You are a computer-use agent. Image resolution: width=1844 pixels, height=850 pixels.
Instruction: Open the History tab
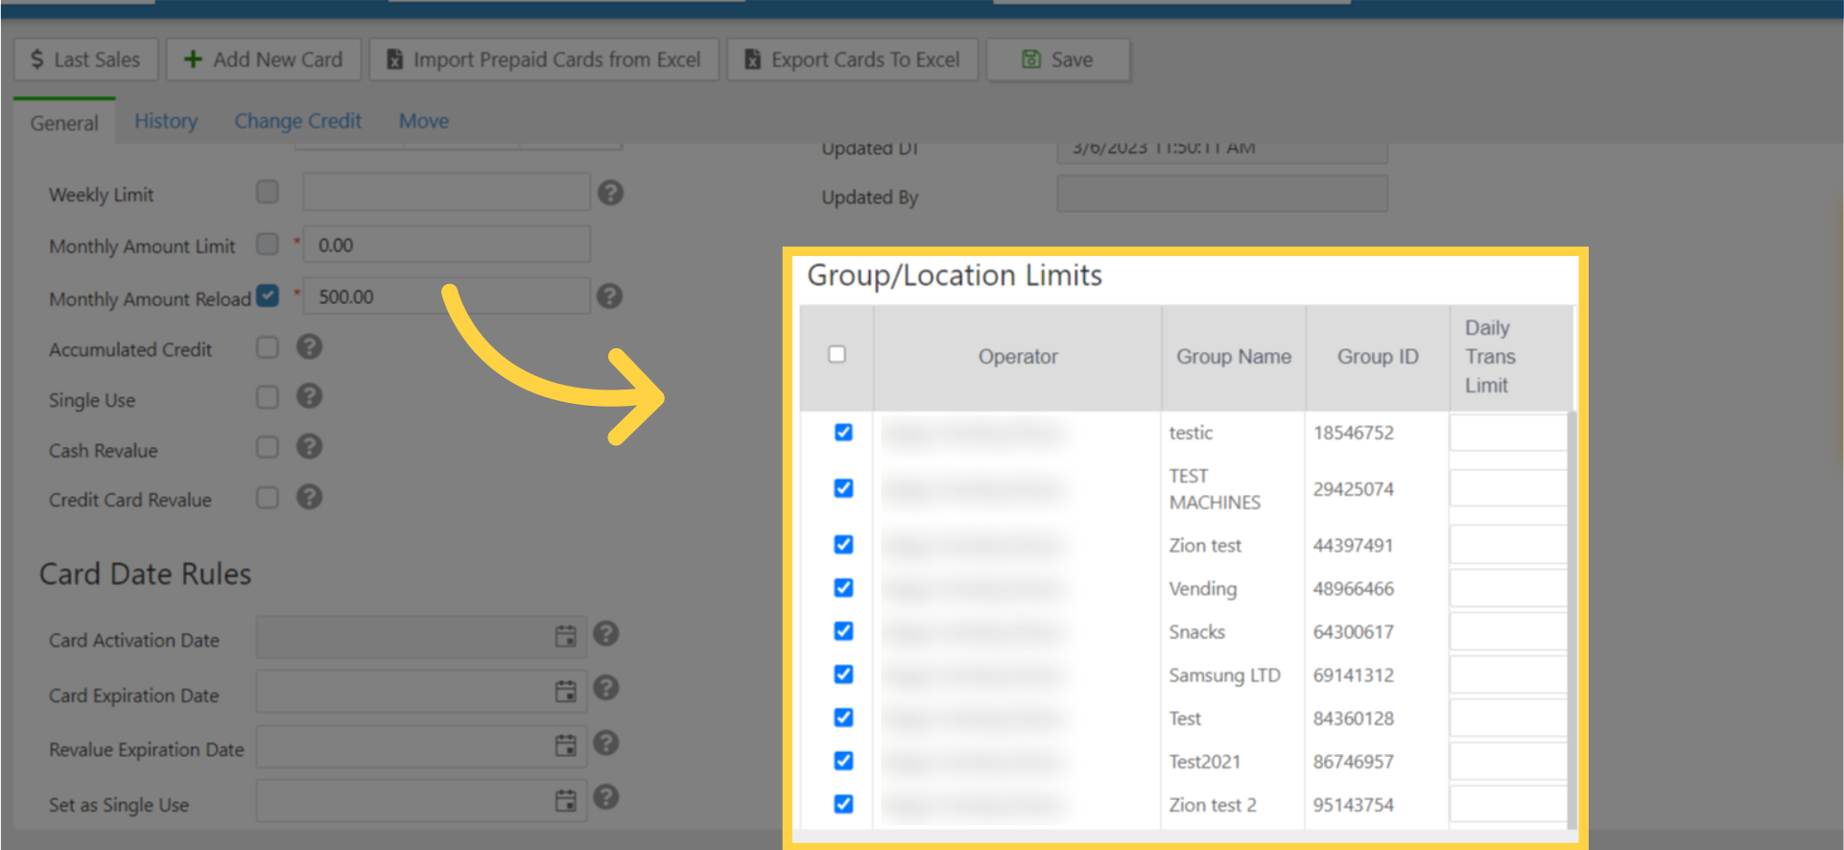tap(166, 121)
